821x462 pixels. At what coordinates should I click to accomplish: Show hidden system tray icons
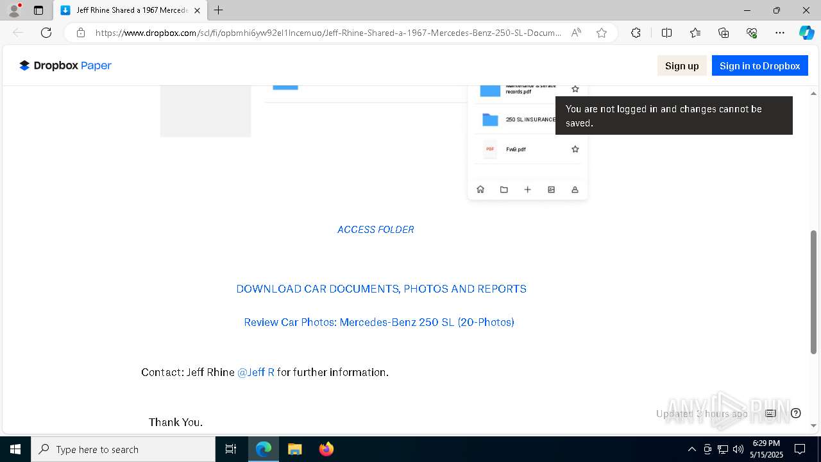pos(691,449)
